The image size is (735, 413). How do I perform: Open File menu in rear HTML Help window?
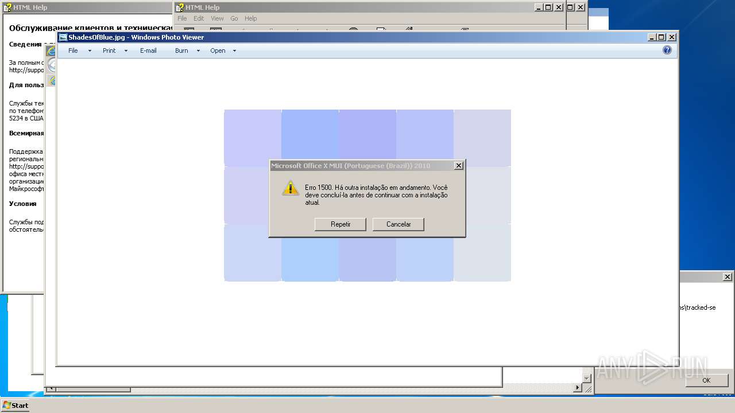(x=182, y=18)
